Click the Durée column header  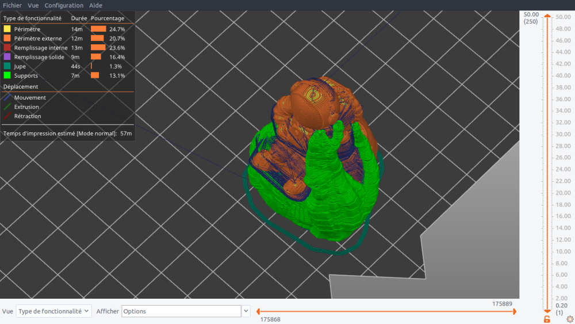pos(79,18)
